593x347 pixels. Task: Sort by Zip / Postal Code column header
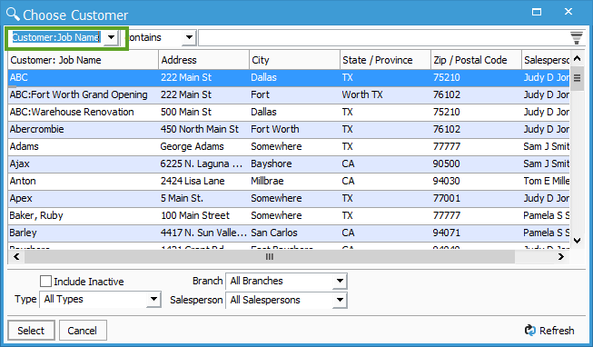tap(476, 60)
